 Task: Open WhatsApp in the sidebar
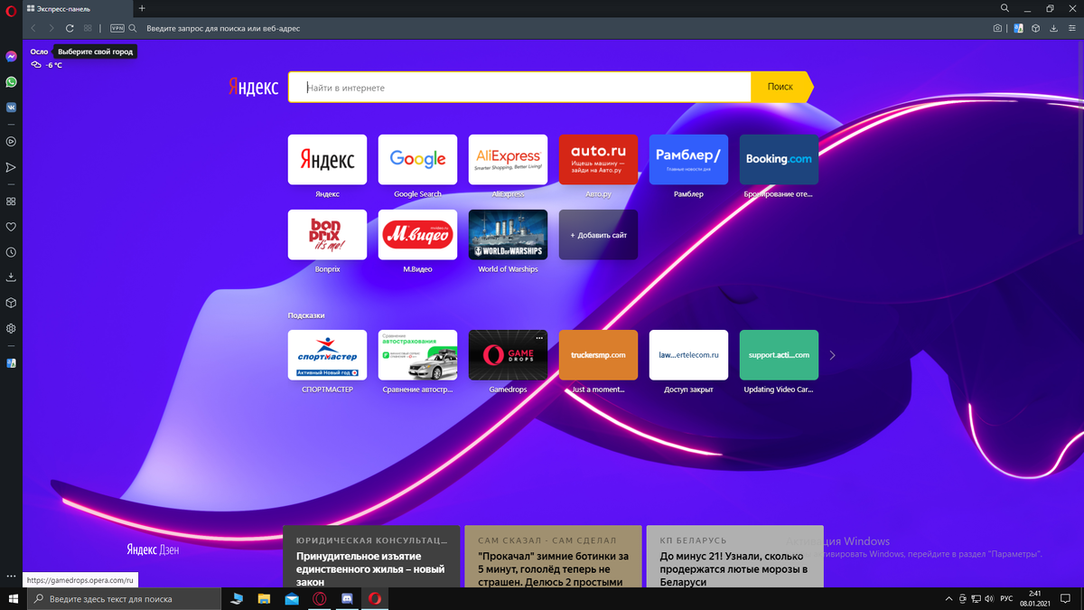tap(11, 81)
